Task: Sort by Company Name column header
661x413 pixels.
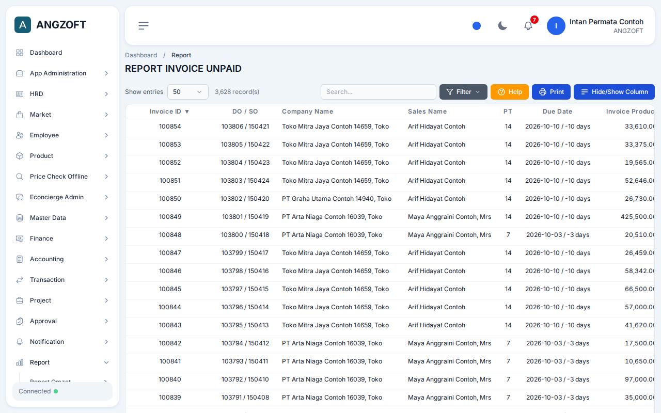Action: coord(307,112)
